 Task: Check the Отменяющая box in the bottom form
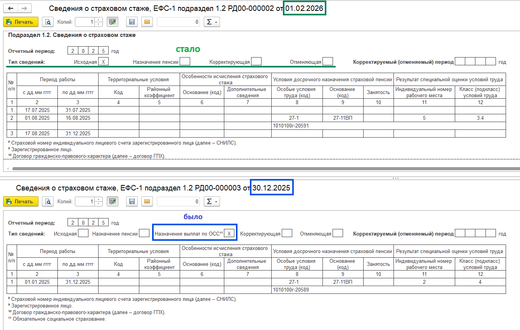coord(338,233)
